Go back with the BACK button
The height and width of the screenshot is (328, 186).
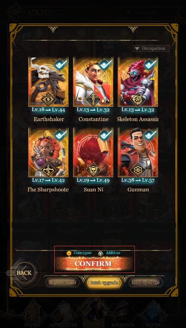pyautogui.click(x=24, y=273)
